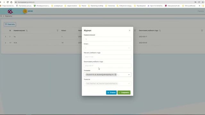Bookmark this page with the star icon
Image resolution: width=205 pixels, height=115 pixels.
(203, 2)
